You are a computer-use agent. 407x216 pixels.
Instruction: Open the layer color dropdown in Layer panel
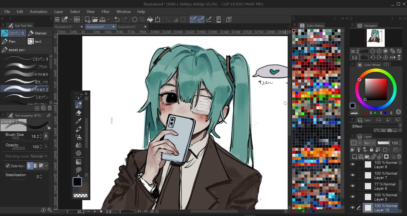click(x=356, y=143)
